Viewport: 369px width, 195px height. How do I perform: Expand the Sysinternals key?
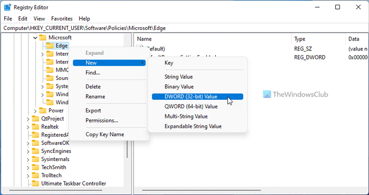pos(28,159)
